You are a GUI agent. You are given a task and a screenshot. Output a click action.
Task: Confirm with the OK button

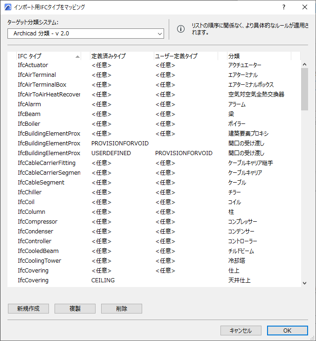[287, 331]
